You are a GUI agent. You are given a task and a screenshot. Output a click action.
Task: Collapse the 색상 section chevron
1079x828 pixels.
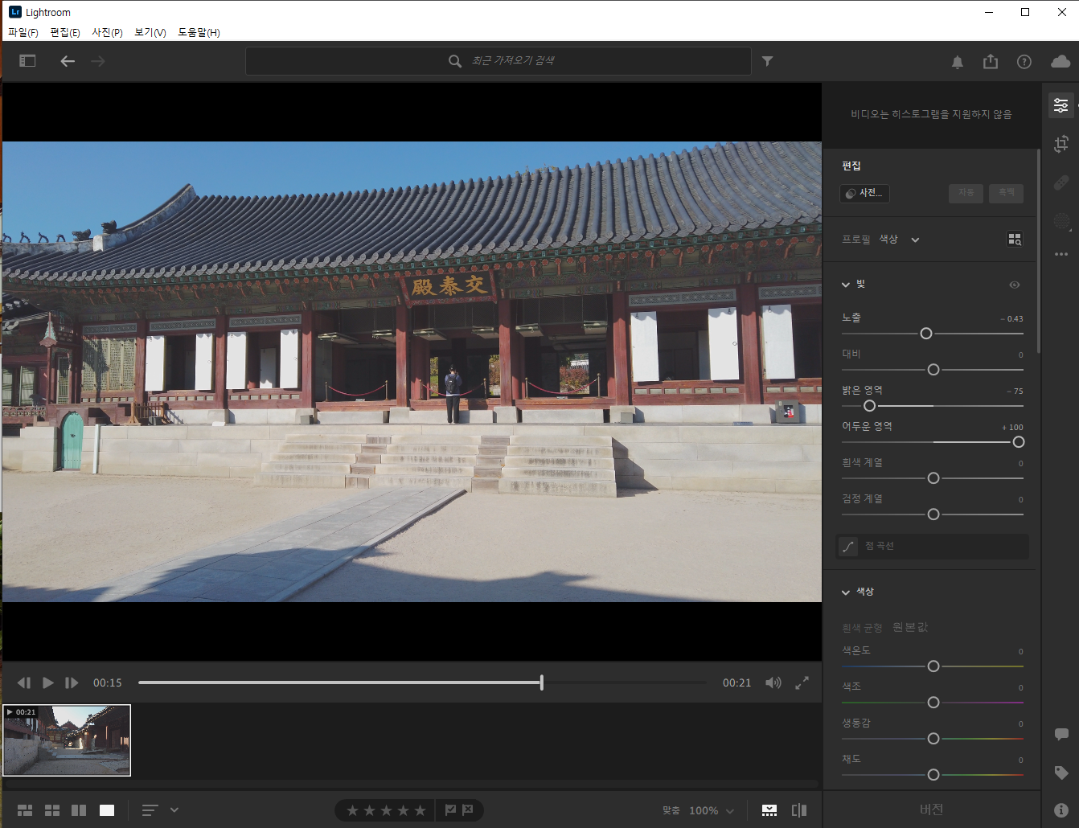click(x=846, y=592)
